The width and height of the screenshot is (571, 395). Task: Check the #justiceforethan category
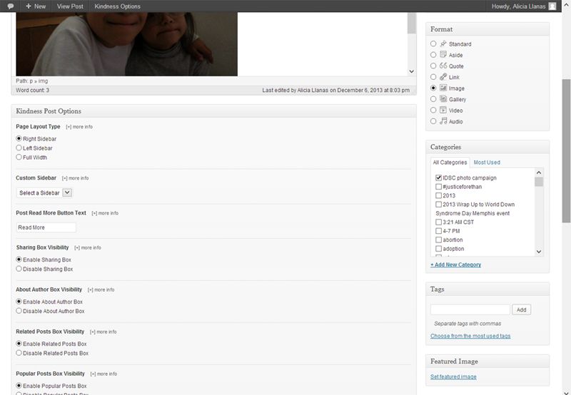[x=438, y=187]
